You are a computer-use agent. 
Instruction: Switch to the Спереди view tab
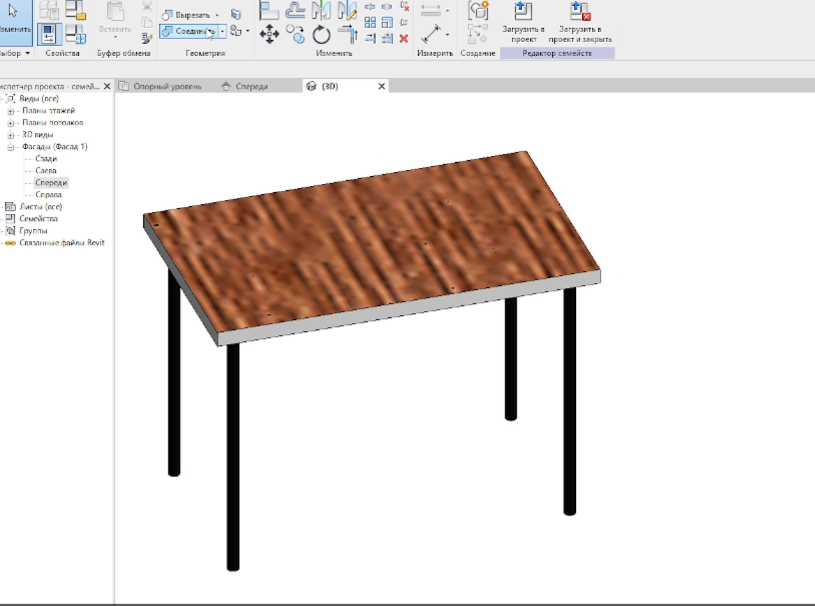point(245,86)
